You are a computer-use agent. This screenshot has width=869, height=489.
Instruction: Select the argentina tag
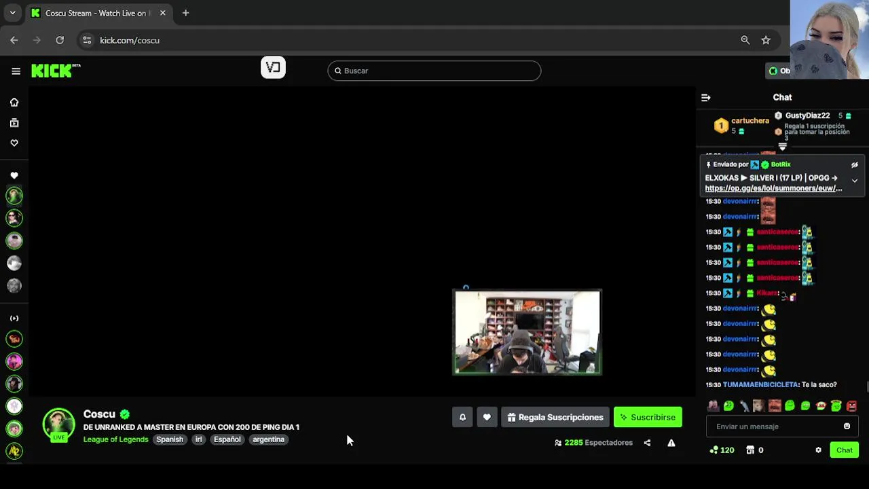pyautogui.click(x=269, y=439)
